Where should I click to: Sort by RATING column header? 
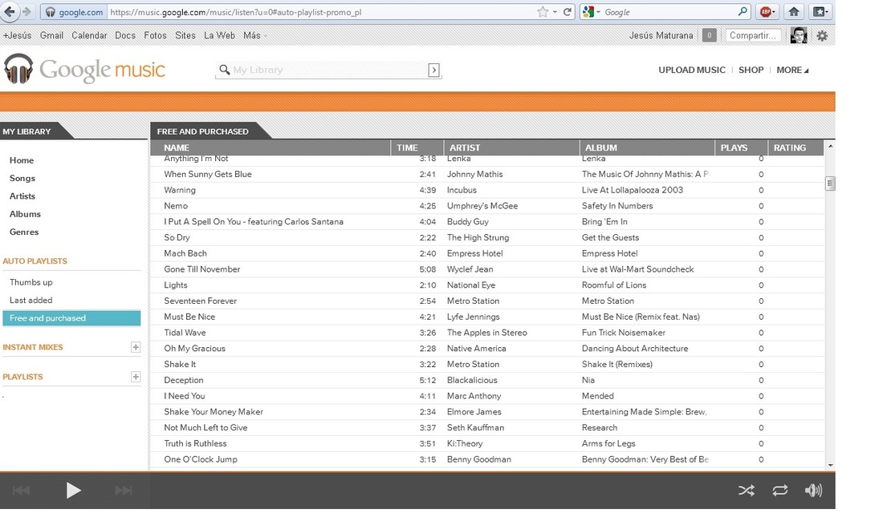tap(796, 147)
